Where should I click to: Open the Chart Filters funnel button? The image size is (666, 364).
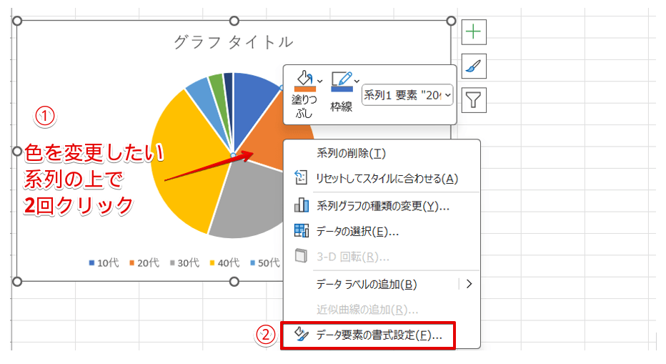474,101
